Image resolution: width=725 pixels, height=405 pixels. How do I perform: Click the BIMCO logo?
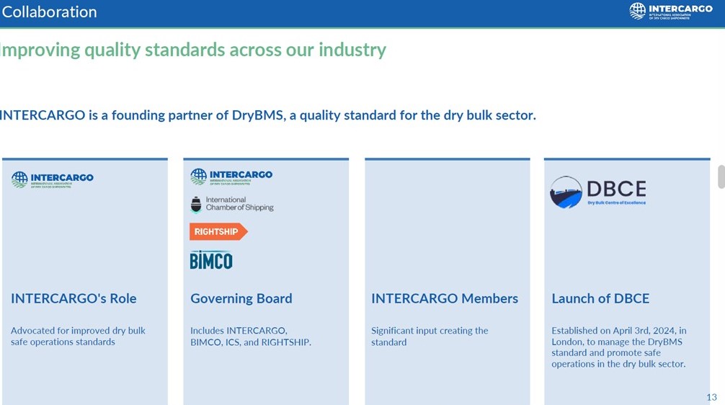pyautogui.click(x=211, y=260)
